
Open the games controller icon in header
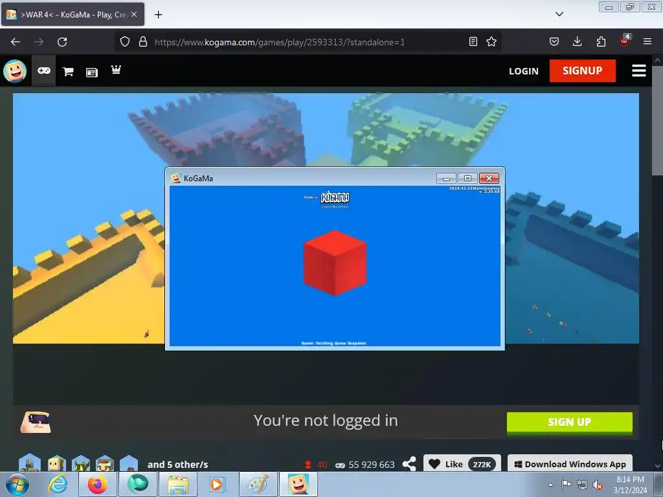coord(44,71)
